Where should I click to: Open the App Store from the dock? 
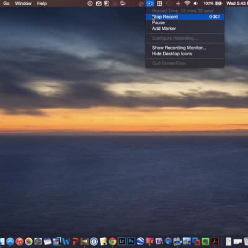(x=10, y=242)
